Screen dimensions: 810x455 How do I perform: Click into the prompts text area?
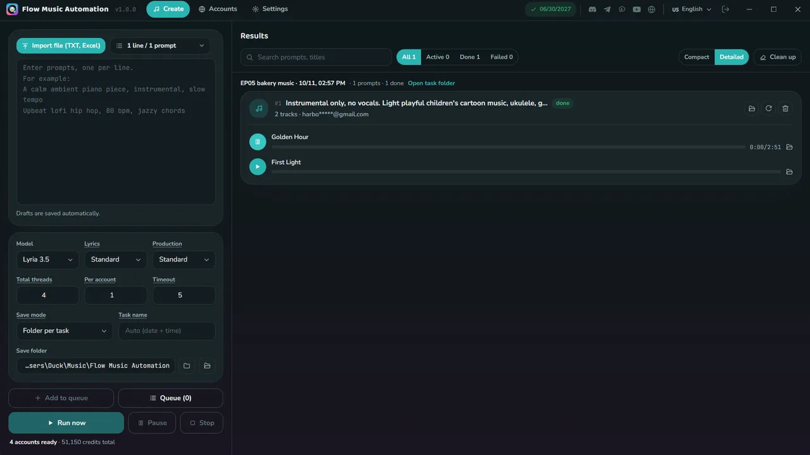coord(116,131)
